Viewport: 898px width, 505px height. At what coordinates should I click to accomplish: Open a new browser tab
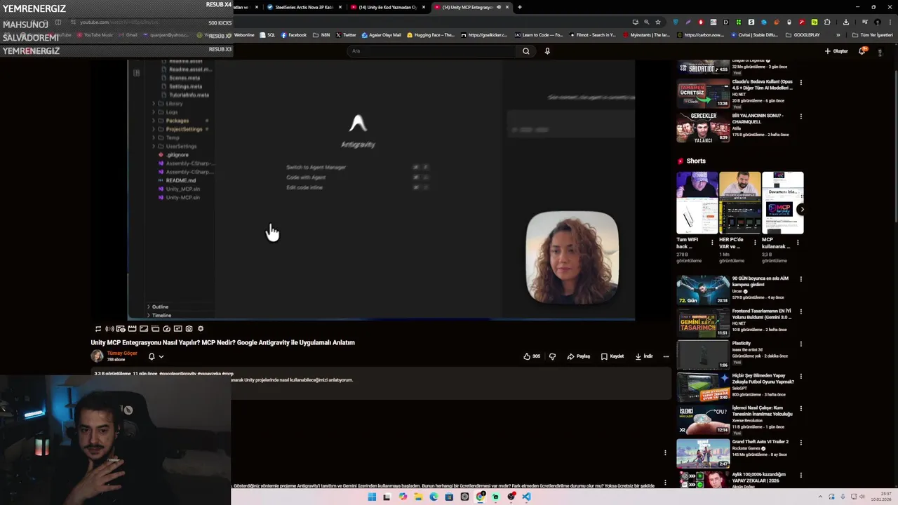519,7
